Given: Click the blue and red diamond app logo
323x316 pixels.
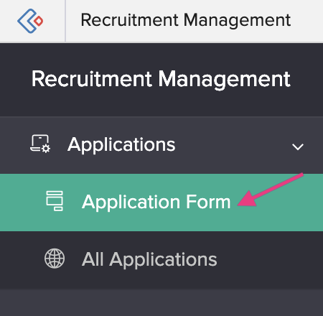Looking at the screenshot, I should [30, 21].
